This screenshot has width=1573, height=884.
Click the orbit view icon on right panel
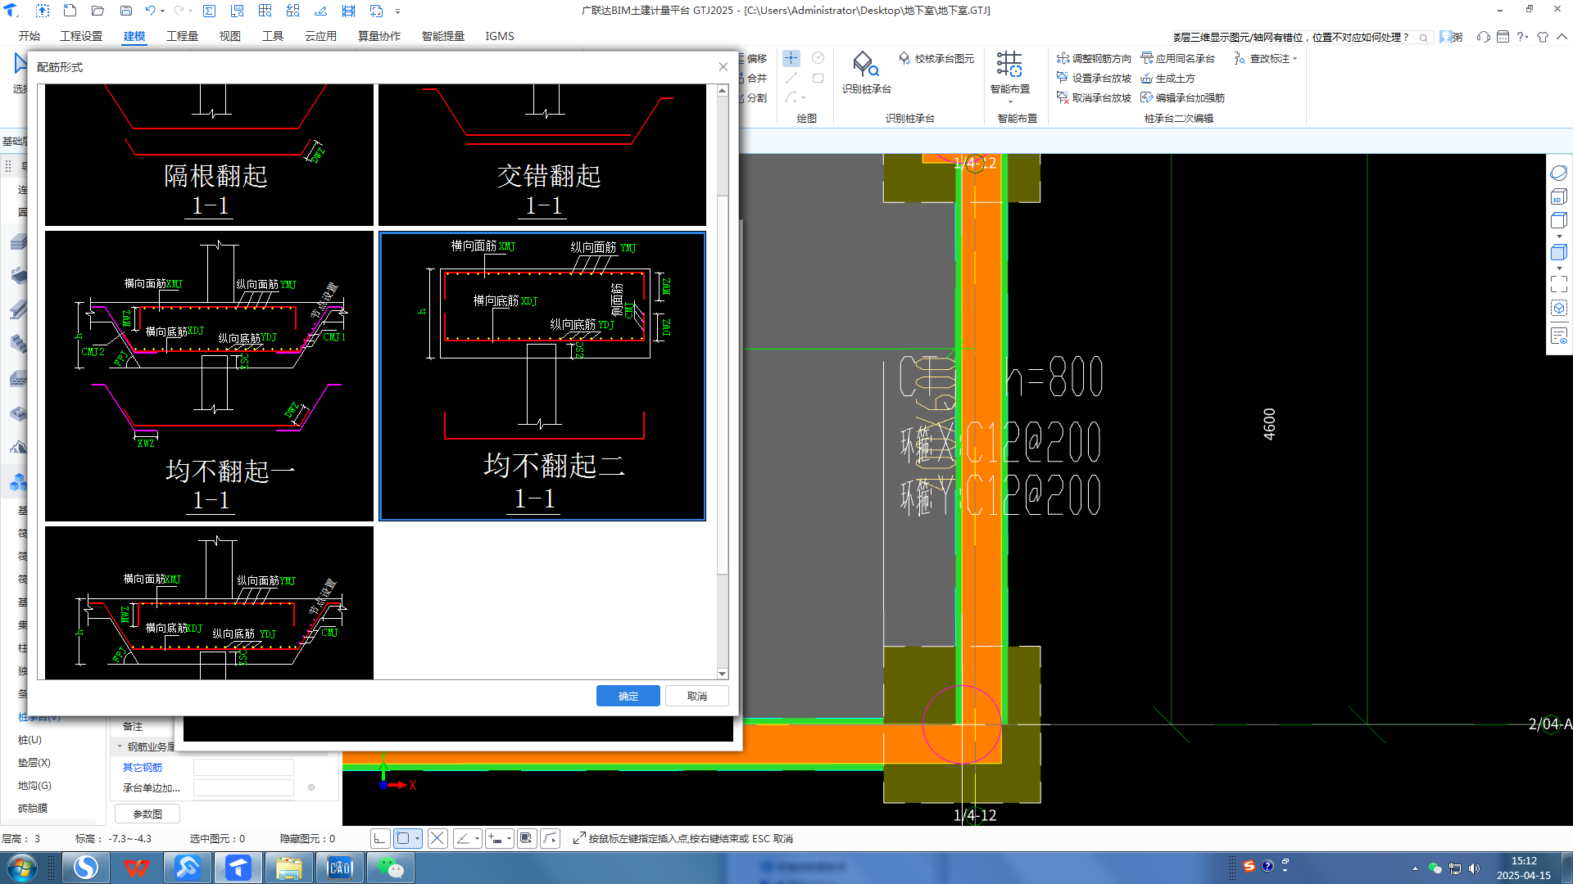pyautogui.click(x=1558, y=173)
